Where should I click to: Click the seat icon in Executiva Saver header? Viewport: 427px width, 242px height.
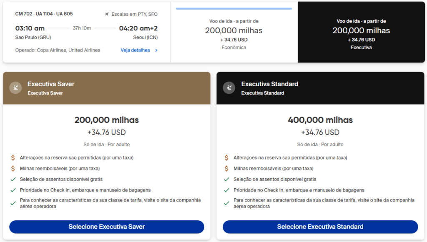pyautogui.click(x=15, y=88)
